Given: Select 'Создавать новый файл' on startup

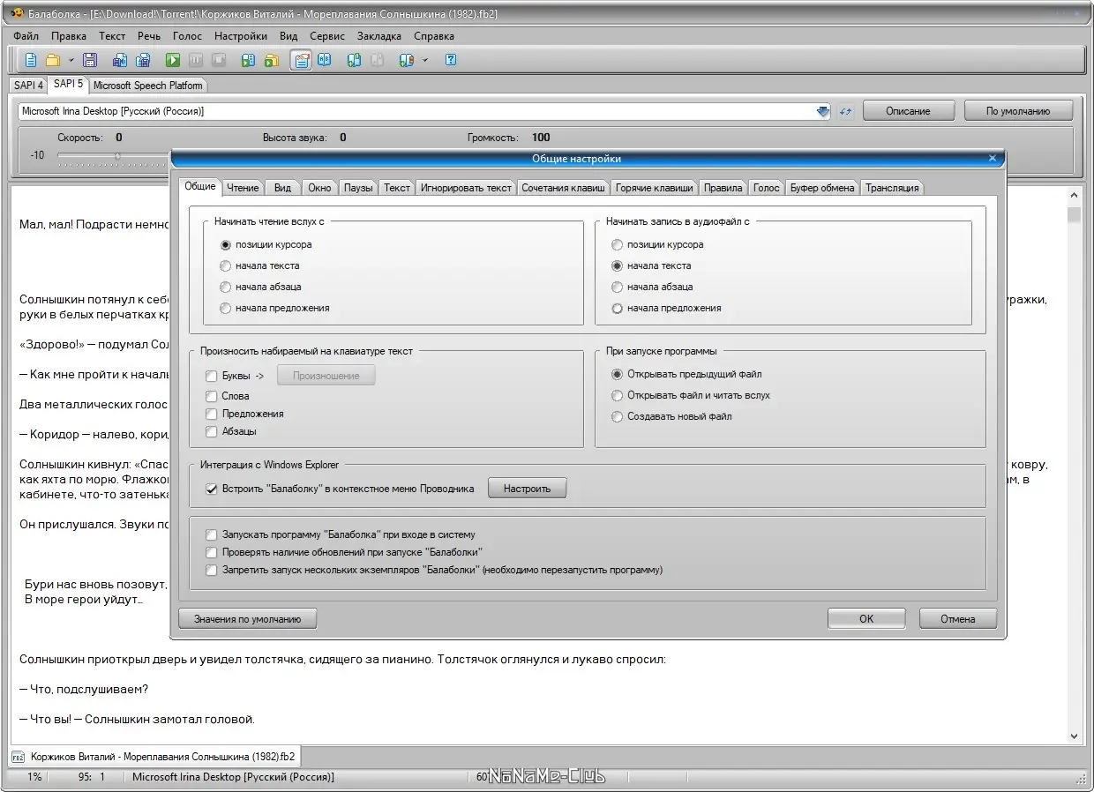Looking at the screenshot, I should pos(618,416).
